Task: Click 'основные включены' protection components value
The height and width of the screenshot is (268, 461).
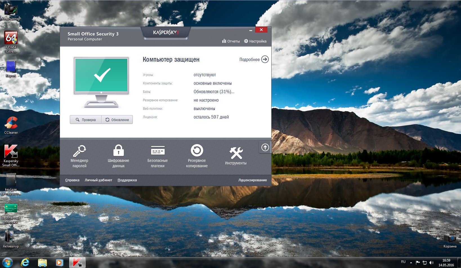Action: pos(212,83)
